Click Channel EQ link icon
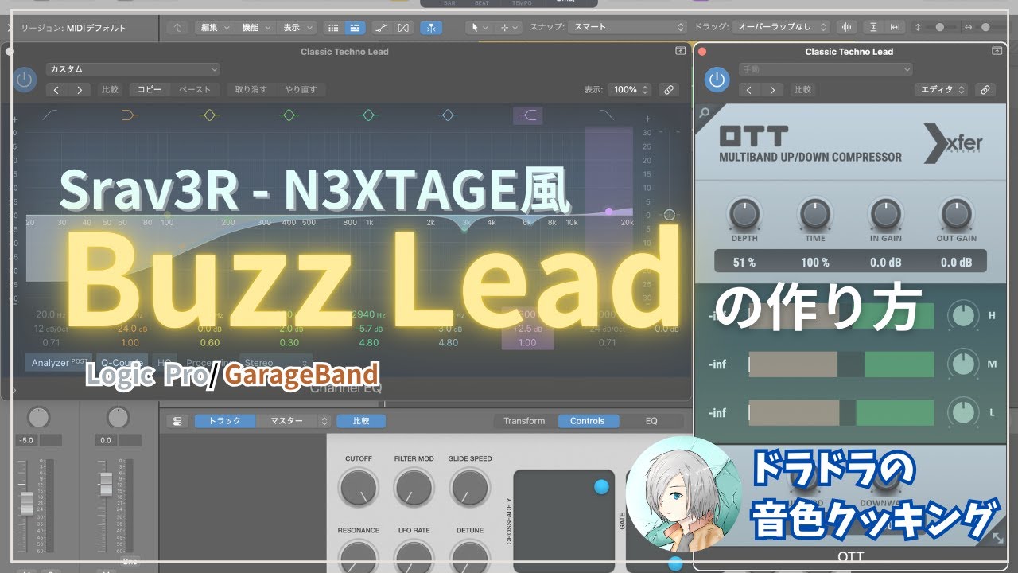 [x=669, y=90]
